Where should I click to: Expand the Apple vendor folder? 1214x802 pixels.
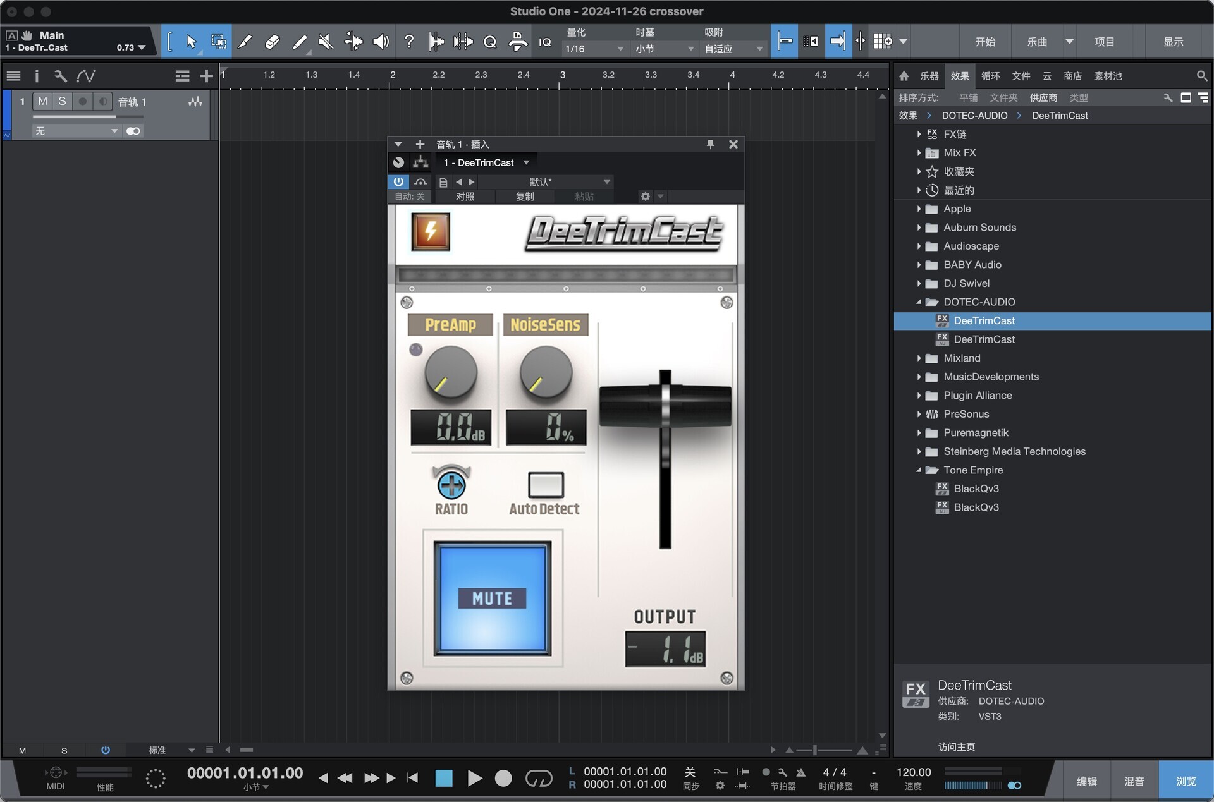[x=919, y=209]
